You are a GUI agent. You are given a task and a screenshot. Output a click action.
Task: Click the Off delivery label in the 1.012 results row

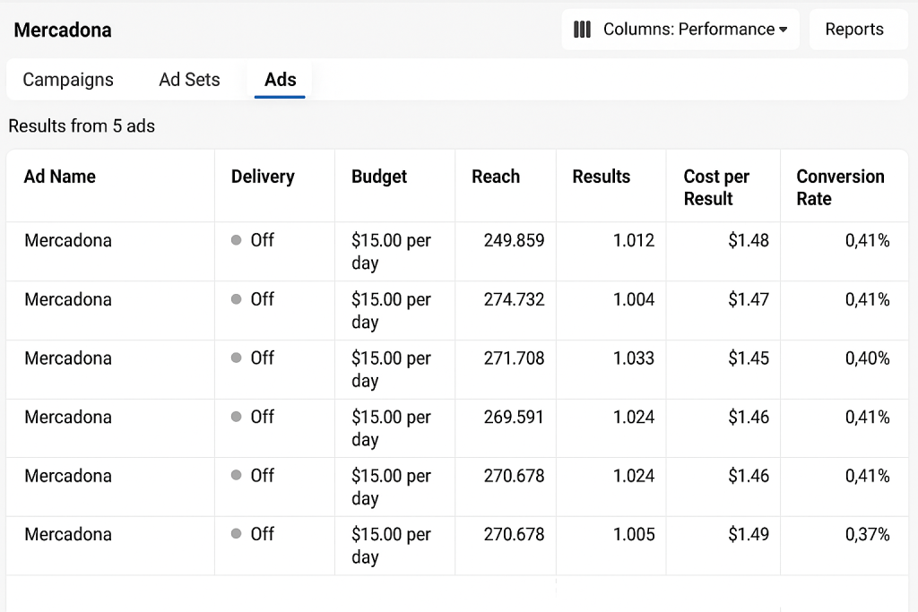click(262, 240)
